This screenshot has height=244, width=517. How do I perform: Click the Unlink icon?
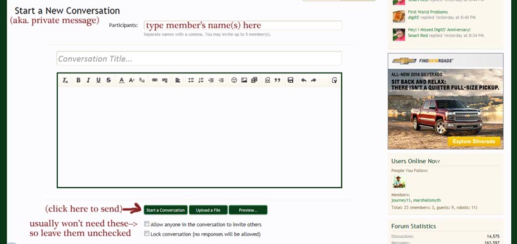tap(165, 80)
